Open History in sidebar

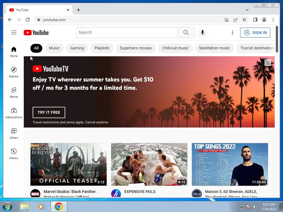[x=14, y=154]
